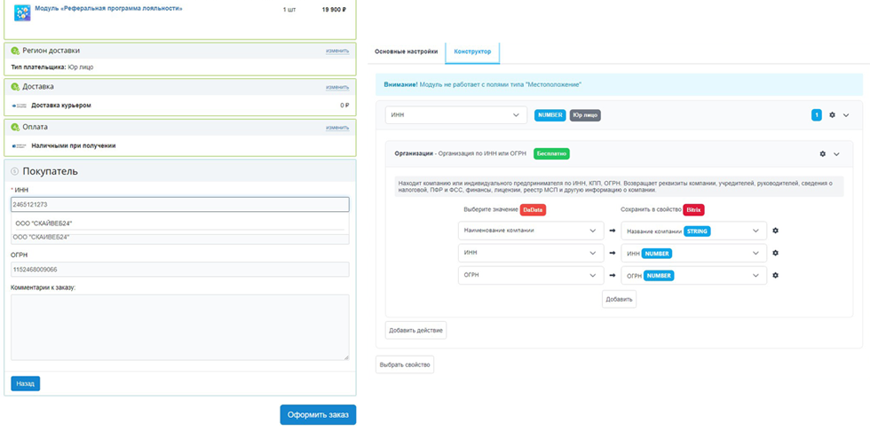Collapse the ИНН property block with chevron
Screen dimensions: 870x431
pyautogui.click(x=846, y=115)
